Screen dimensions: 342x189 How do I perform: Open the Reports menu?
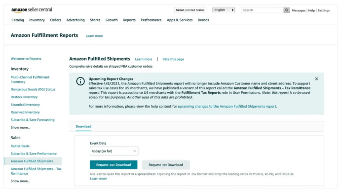click(x=129, y=20)
